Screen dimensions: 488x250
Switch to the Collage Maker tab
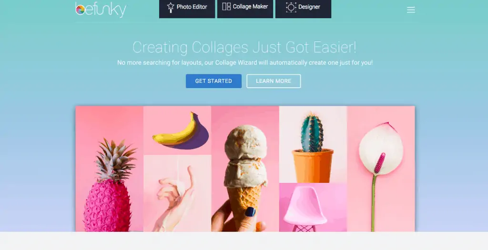coord(245,9)
